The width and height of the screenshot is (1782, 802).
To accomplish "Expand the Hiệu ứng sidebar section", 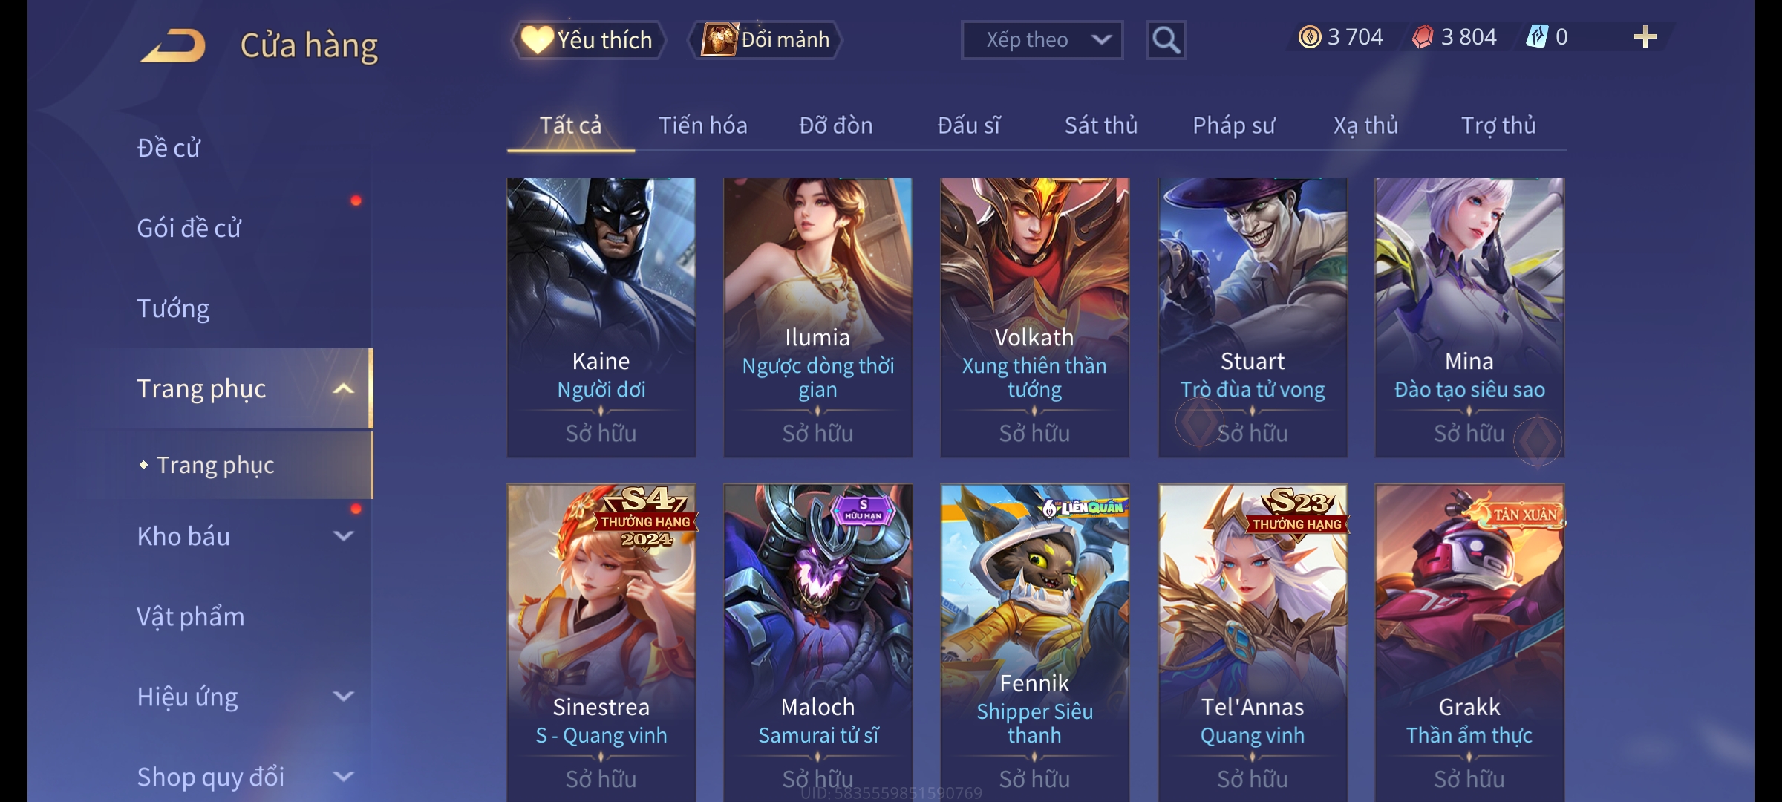I will (x=343, y=697).
